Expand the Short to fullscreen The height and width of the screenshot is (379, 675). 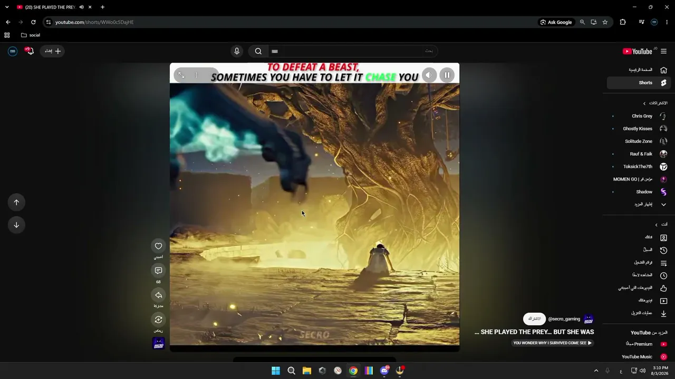181,75
